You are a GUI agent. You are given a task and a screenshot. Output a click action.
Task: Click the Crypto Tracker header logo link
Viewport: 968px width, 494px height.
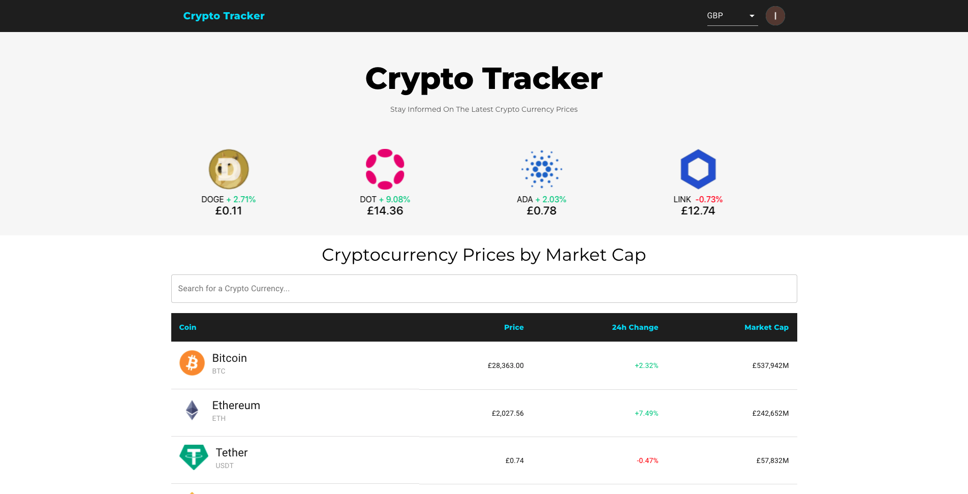pos(224,16)
